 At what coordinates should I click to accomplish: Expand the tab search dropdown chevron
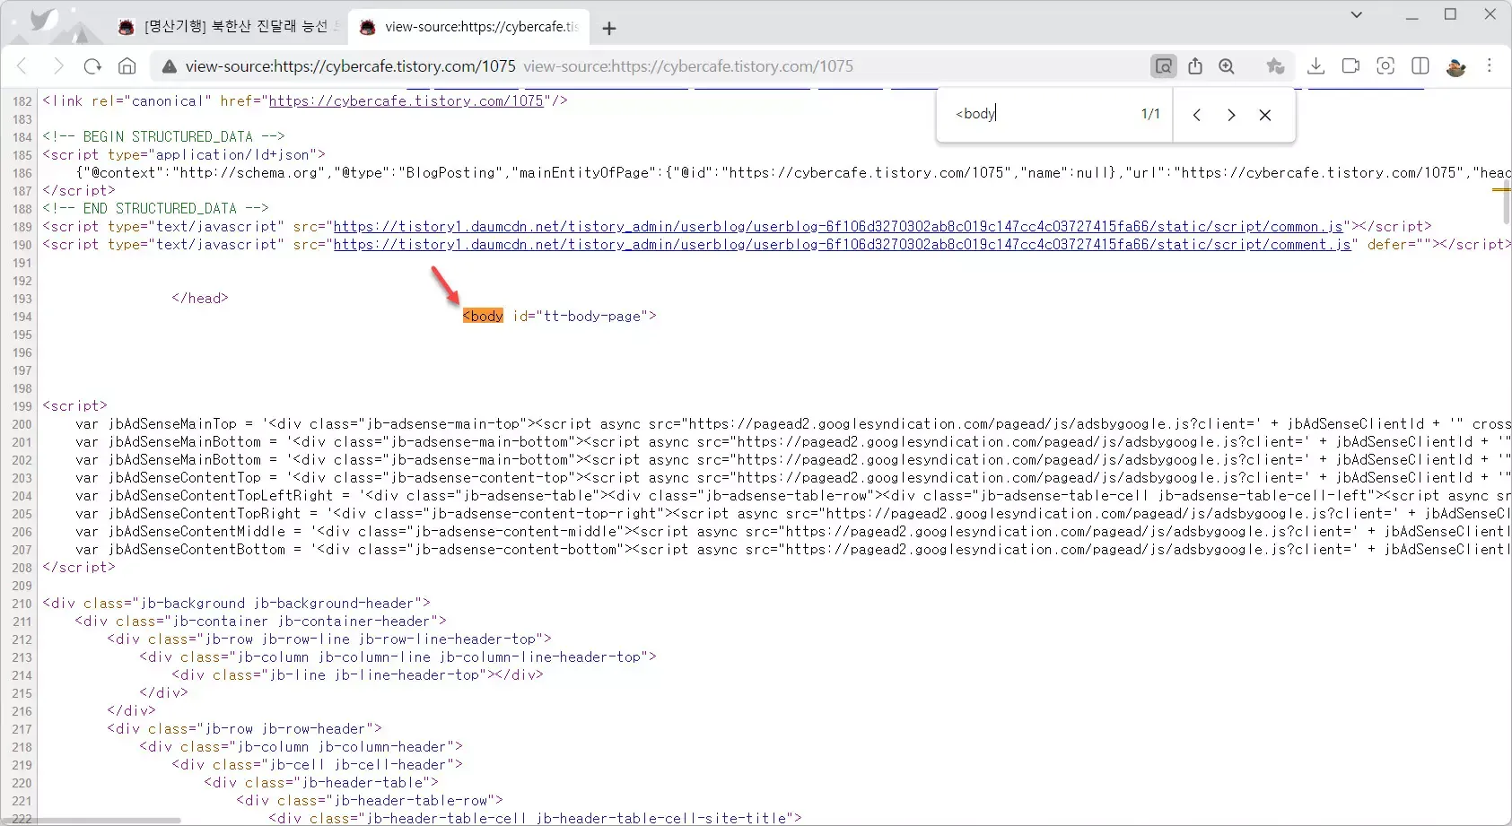pyautogui.click(x=1356, y=14)
